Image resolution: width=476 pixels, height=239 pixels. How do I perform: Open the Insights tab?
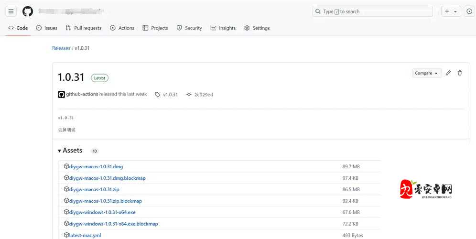pos(223,28)
